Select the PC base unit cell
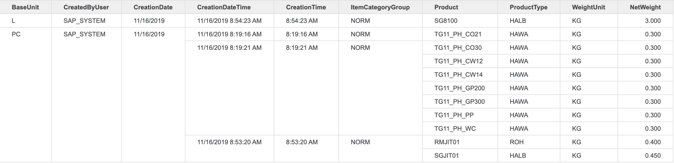The image size is (674, 163). coord(16,34)
